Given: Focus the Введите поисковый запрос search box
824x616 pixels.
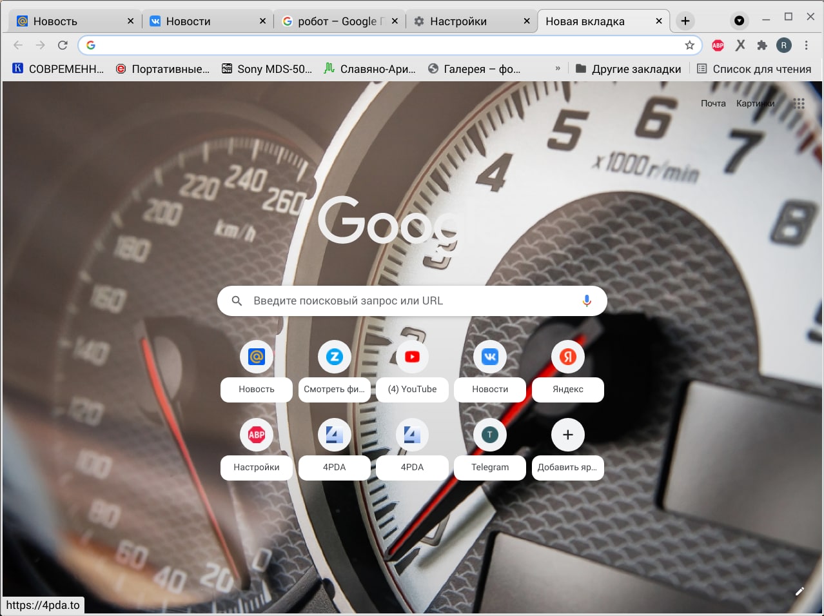Looking at the screenshot, I should (413, 301).
